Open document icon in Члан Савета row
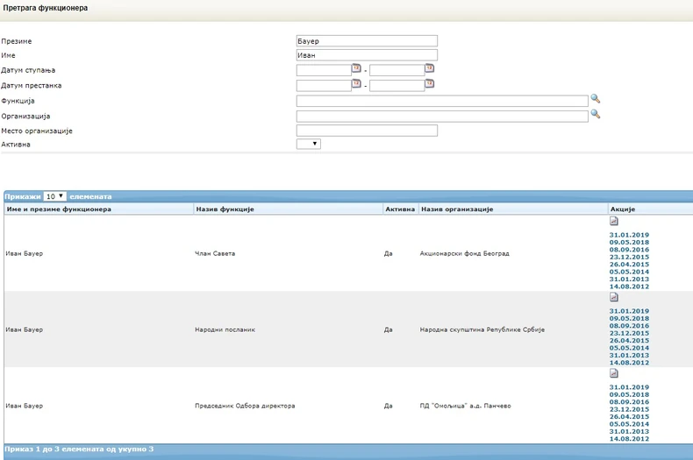 click(x=614, y=222)
